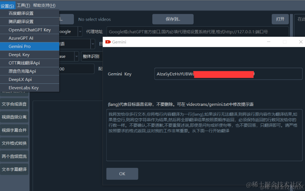Open 文字合成语音 sidebar tool
Viewport: 305px width, 191px height.
14,104
